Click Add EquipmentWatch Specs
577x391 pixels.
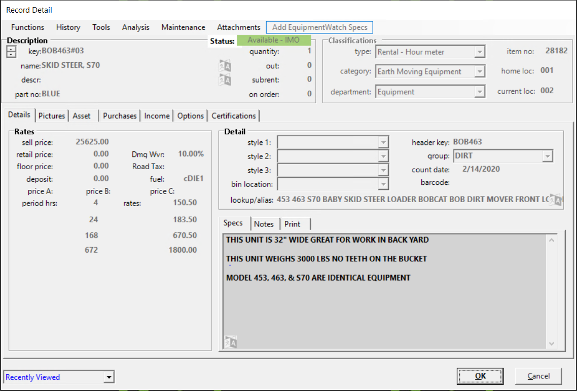319,27
